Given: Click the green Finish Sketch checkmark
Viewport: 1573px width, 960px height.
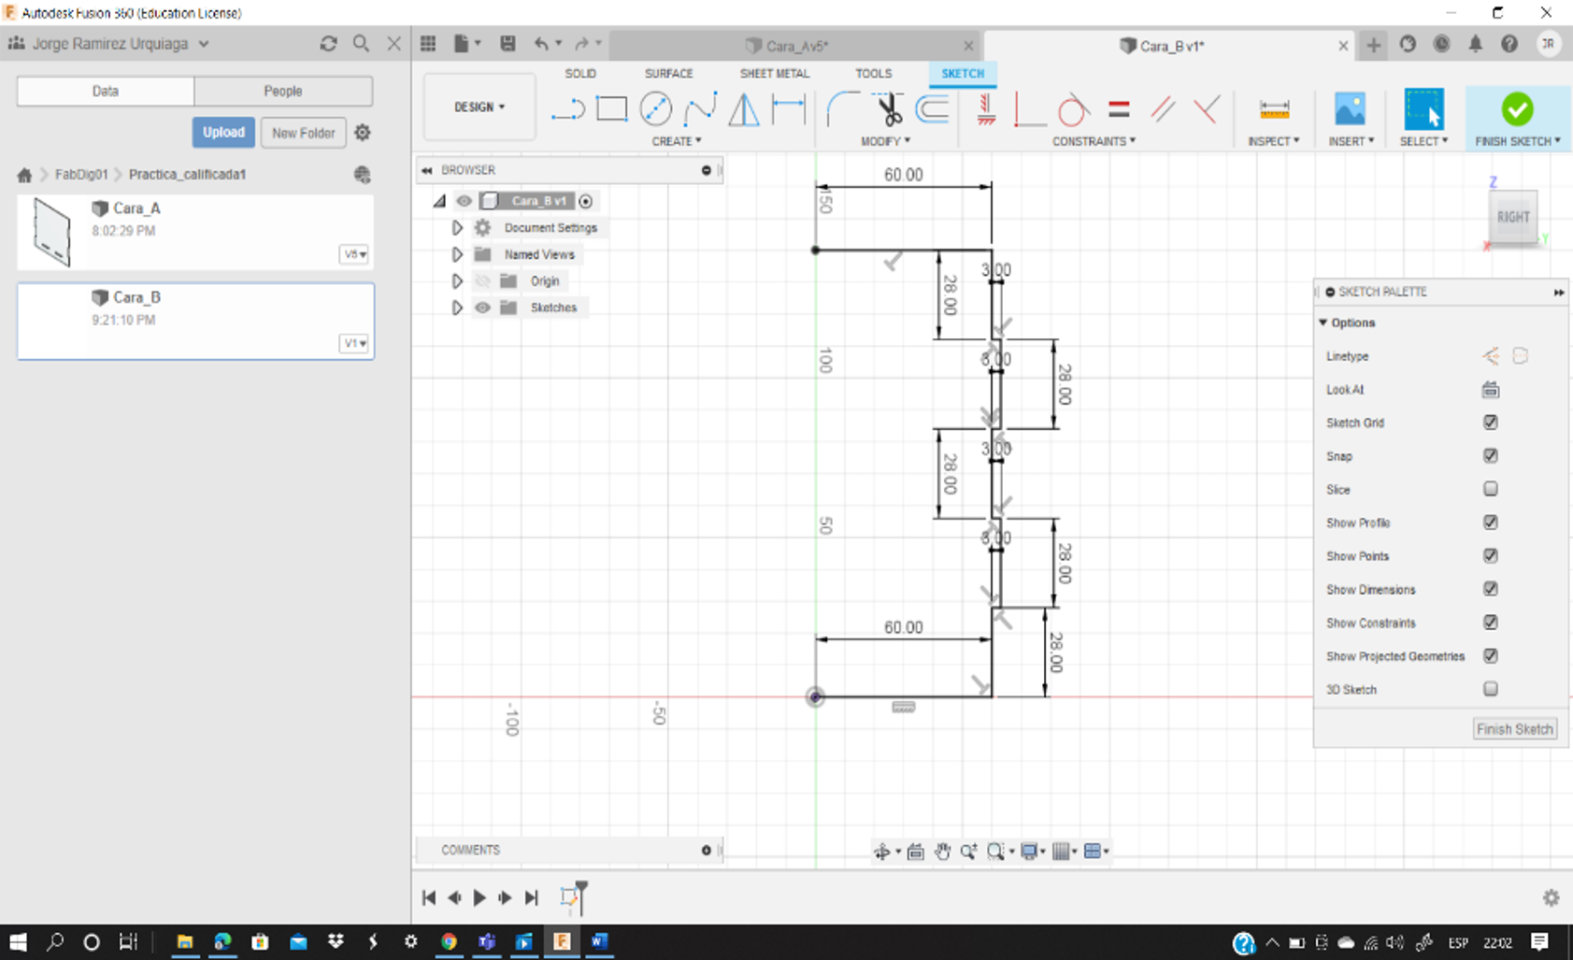Looking at the screenshot, I should [x=1517, y=109].
